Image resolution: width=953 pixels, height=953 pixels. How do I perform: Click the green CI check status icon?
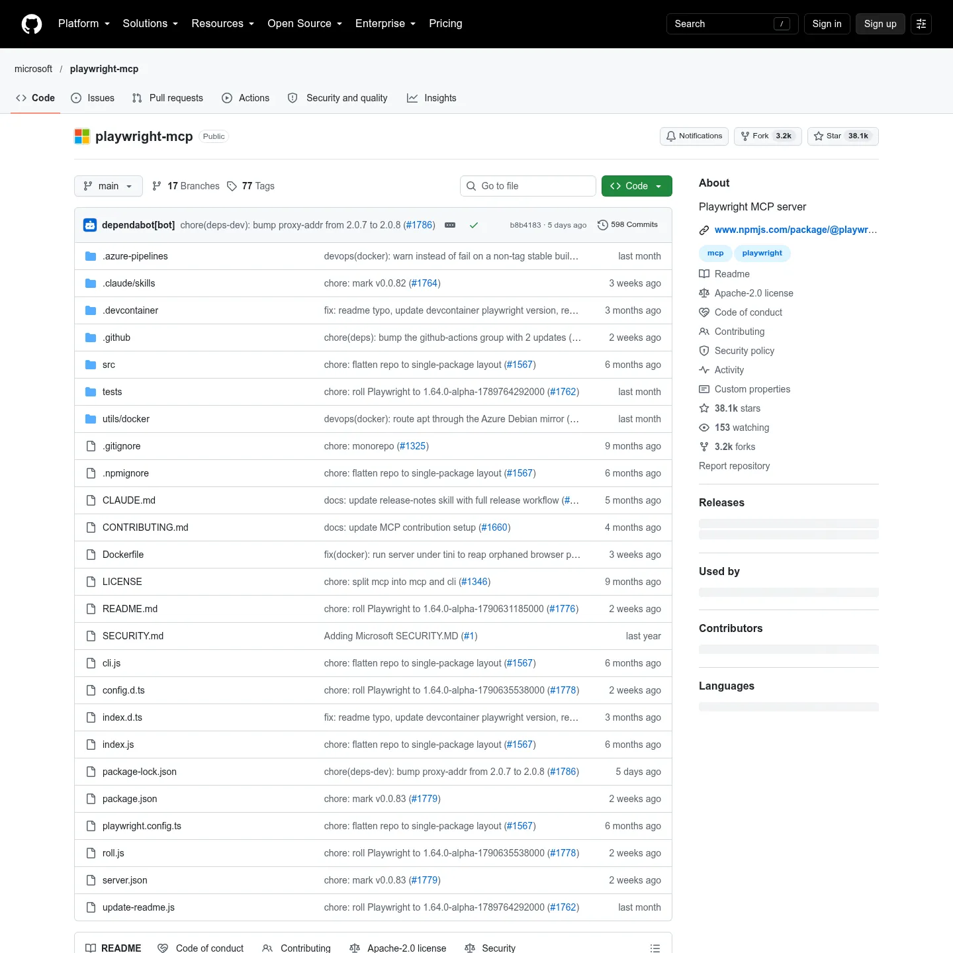tap(474, 225)
